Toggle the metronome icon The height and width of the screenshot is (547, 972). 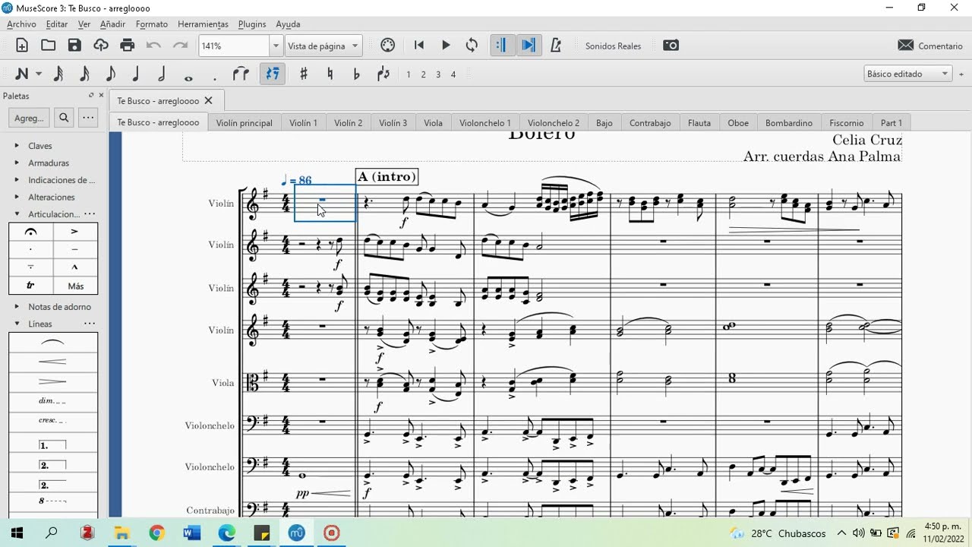556,46
